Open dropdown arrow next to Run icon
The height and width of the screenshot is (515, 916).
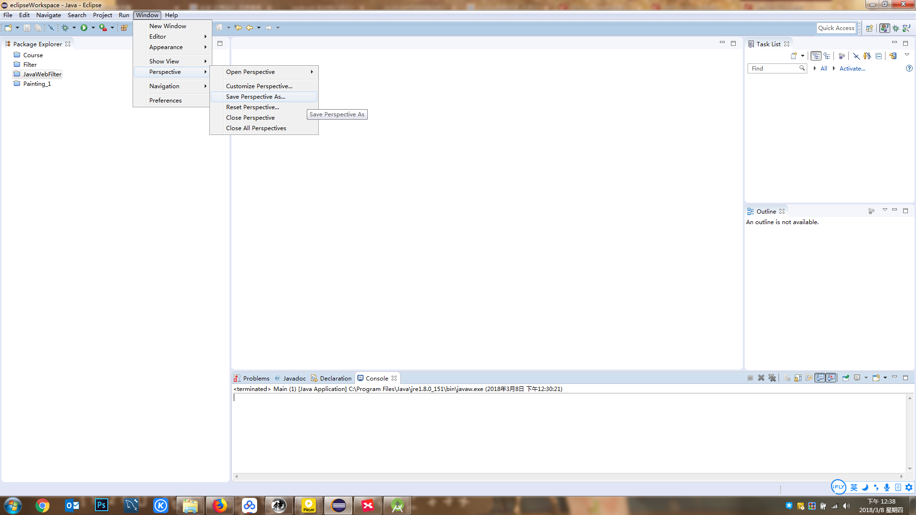pyautogui.click(x=93, y=28)
